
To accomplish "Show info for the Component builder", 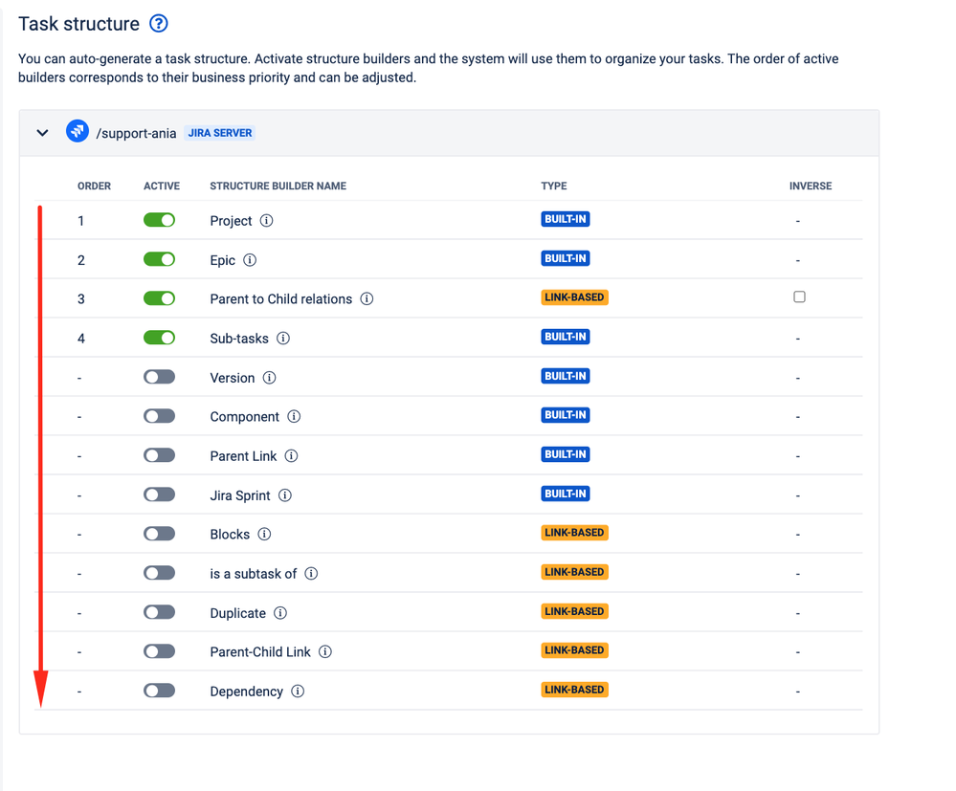I will 294,416.
